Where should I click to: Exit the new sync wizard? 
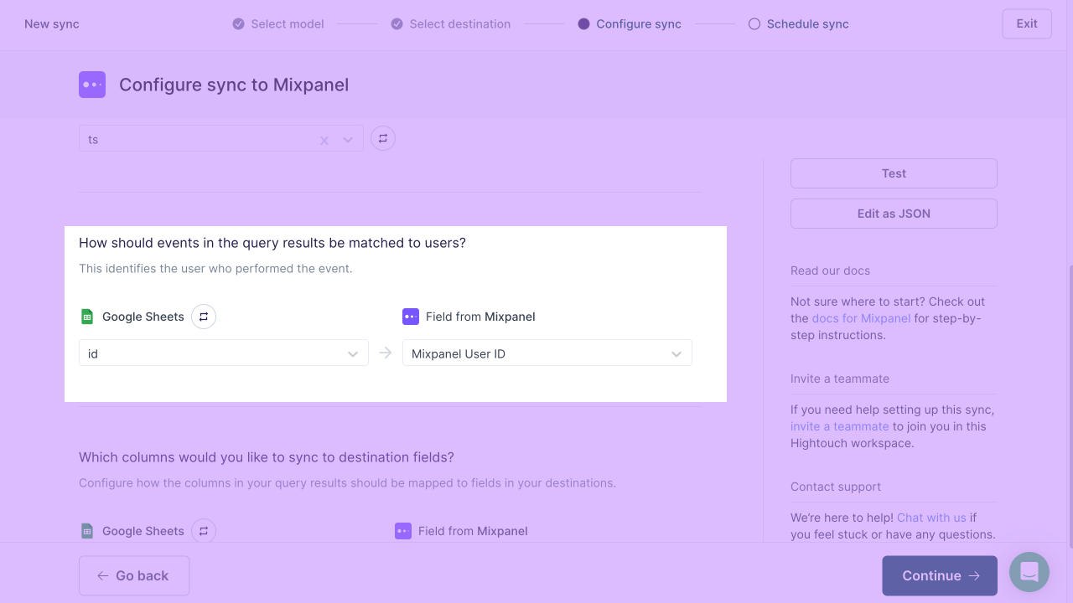1027,23
